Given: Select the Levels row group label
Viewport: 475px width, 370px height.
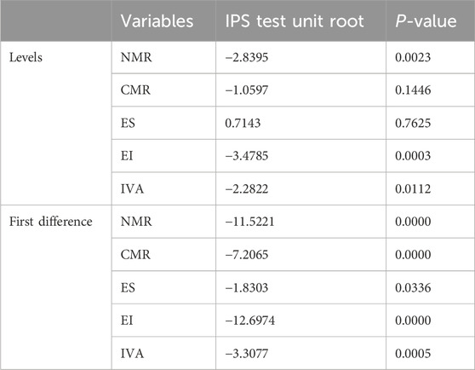Looking at the screenshot, I should click(26, 57).
